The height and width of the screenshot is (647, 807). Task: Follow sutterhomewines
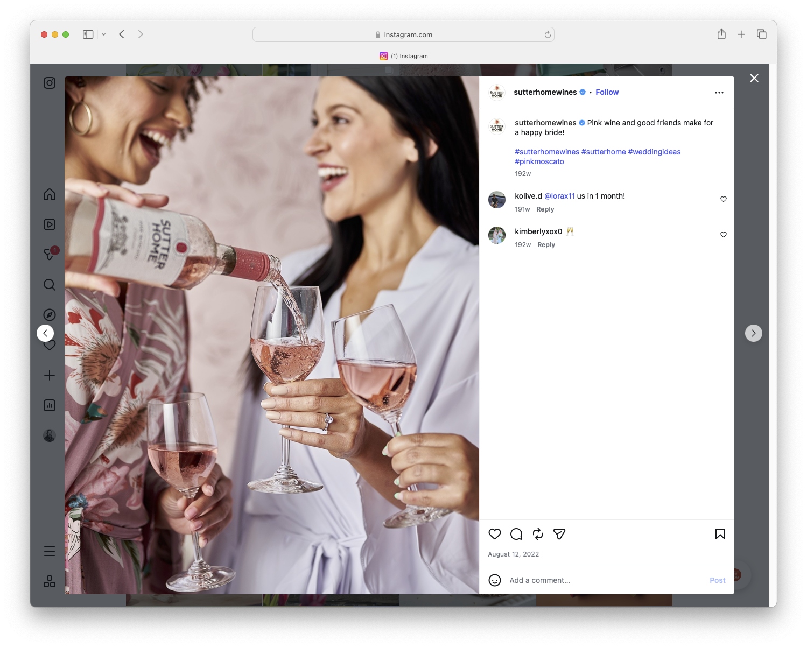(607, 92)
